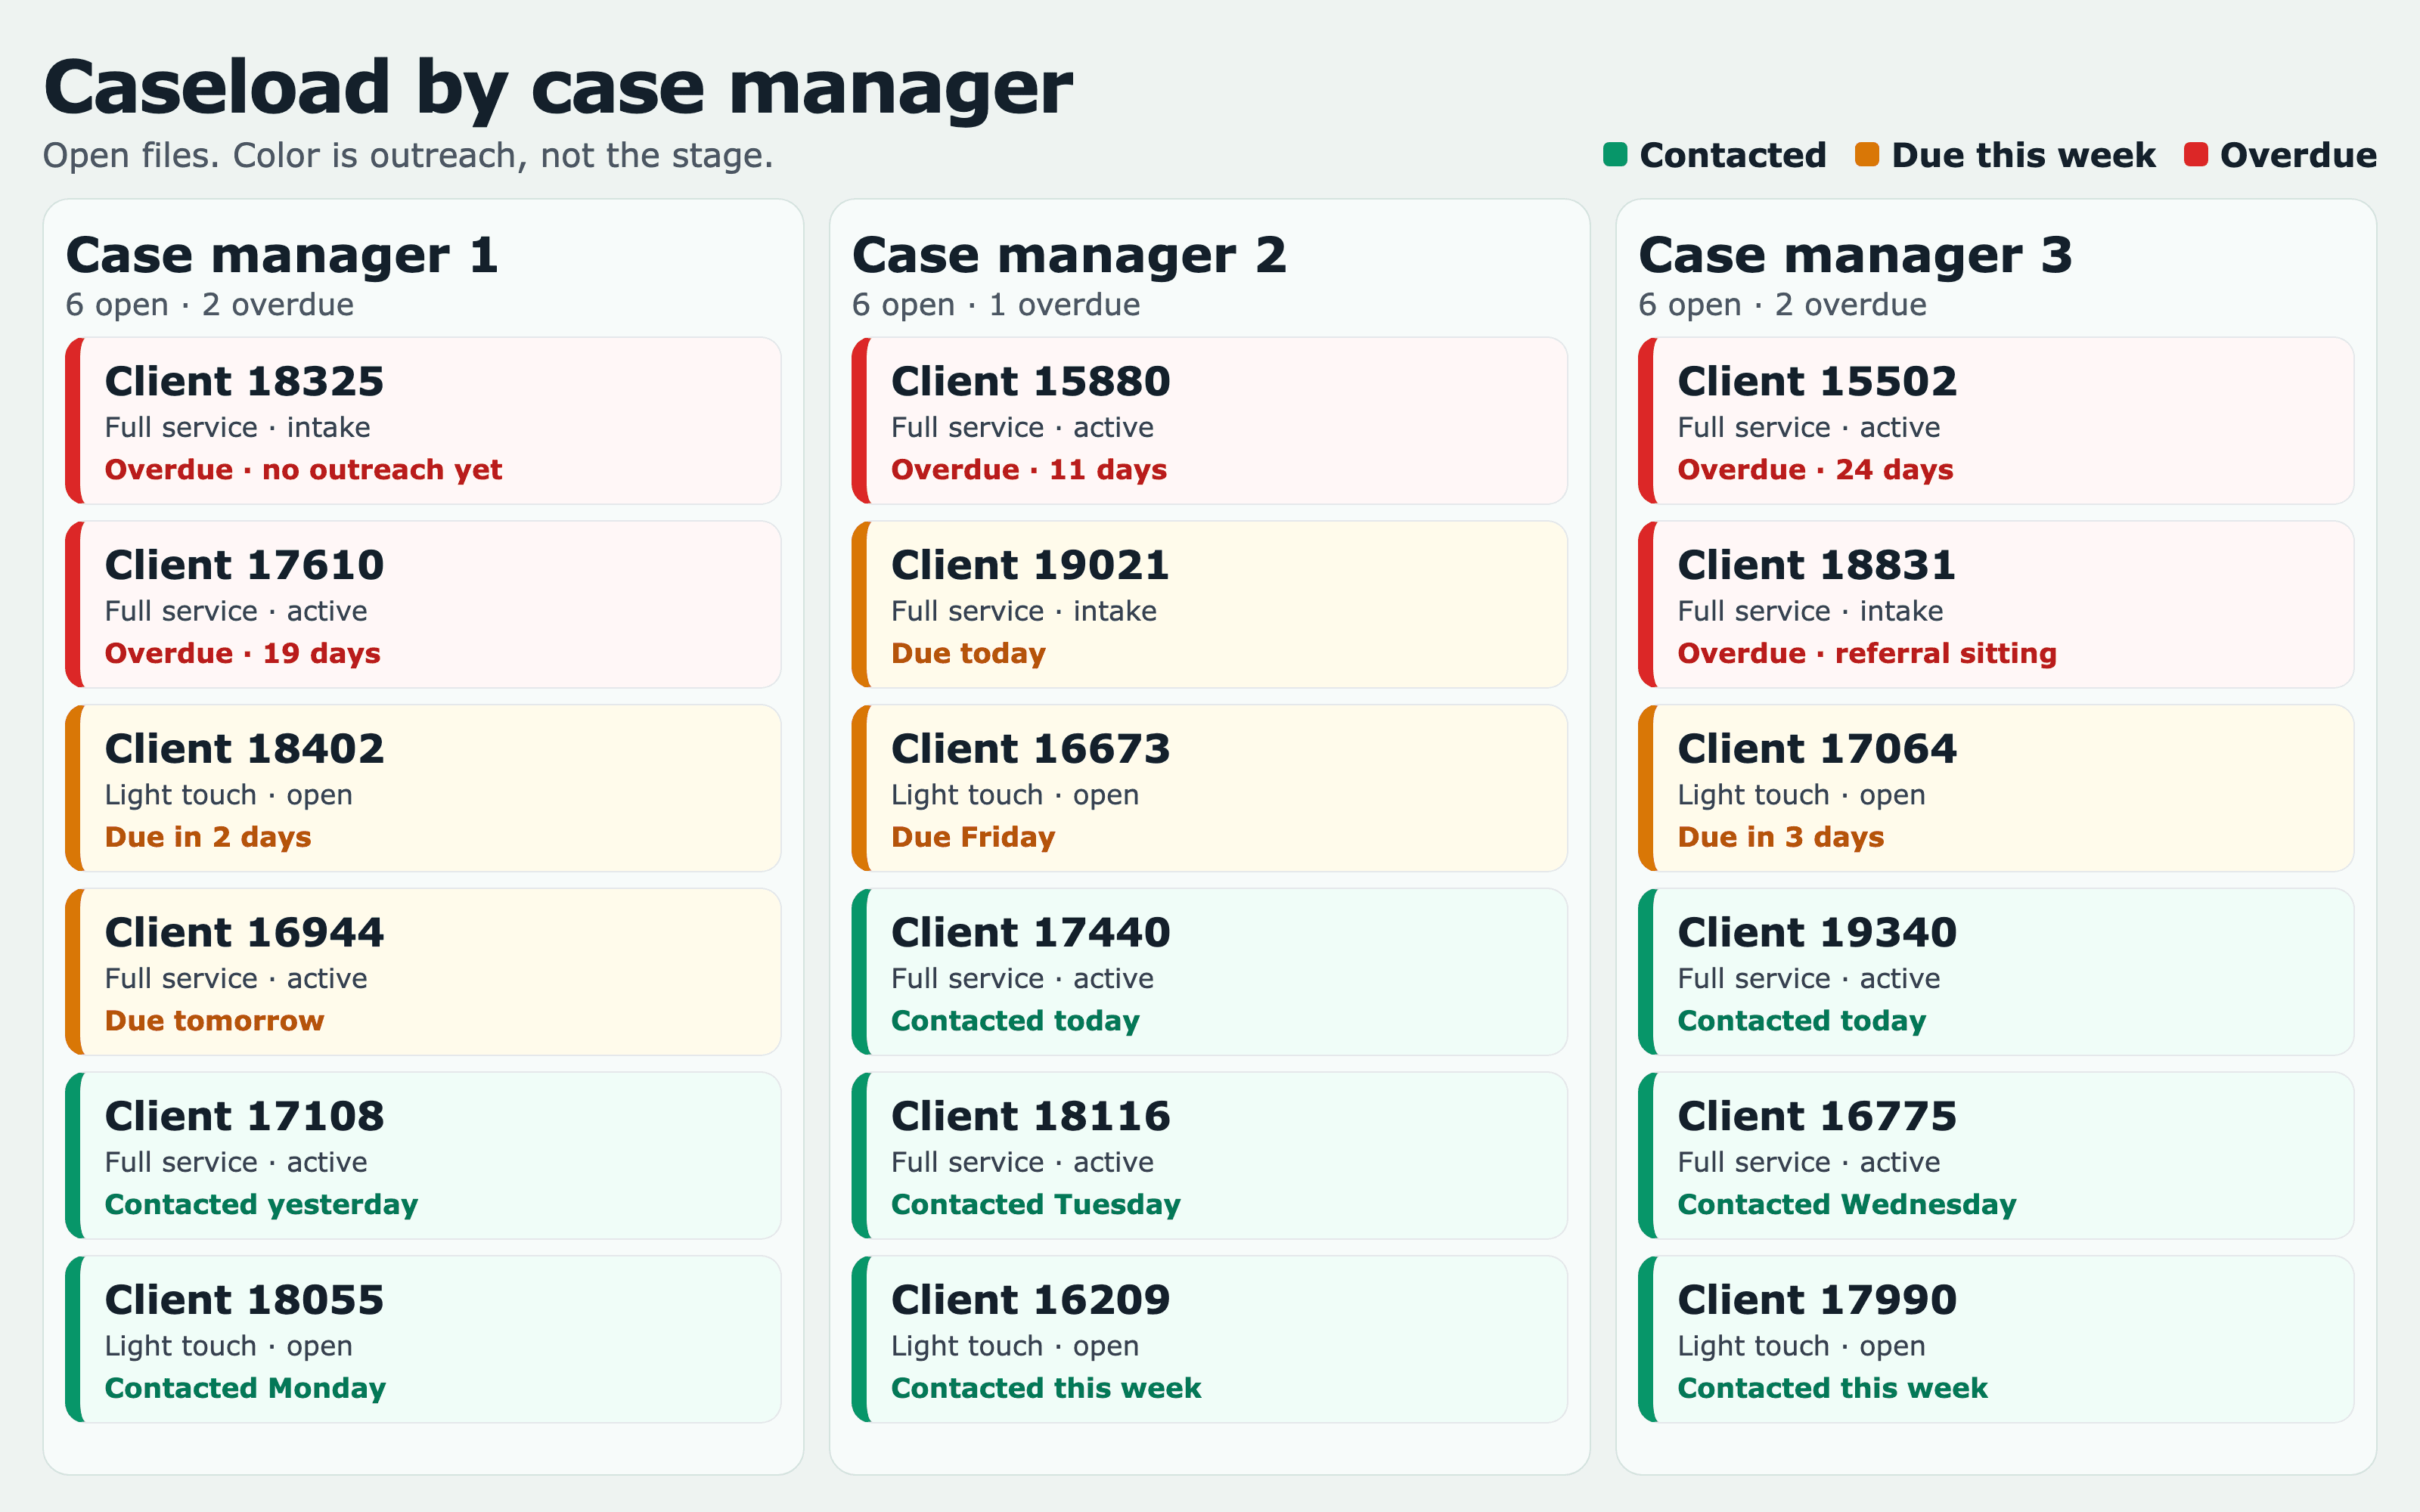This screenshot has width=2420, height=1512.
Task: Click 'Contacted Tuesday' status text
Action: pos(1036,1205)
